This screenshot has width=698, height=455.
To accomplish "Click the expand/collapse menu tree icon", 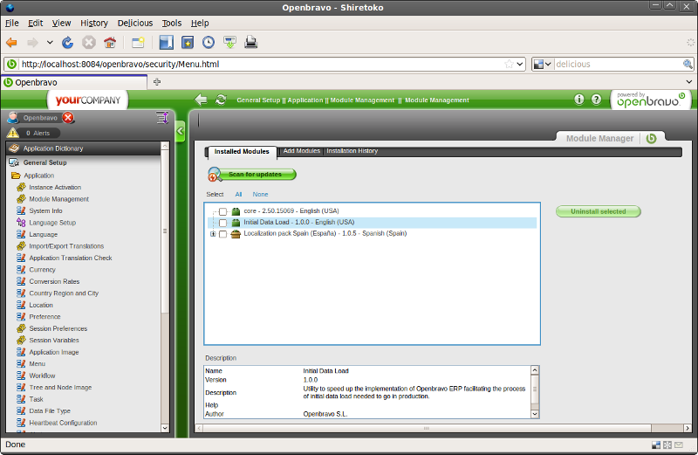I will [x=161, y=118].
